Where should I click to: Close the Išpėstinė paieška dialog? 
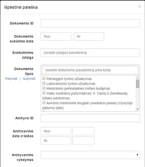(140, 7)
